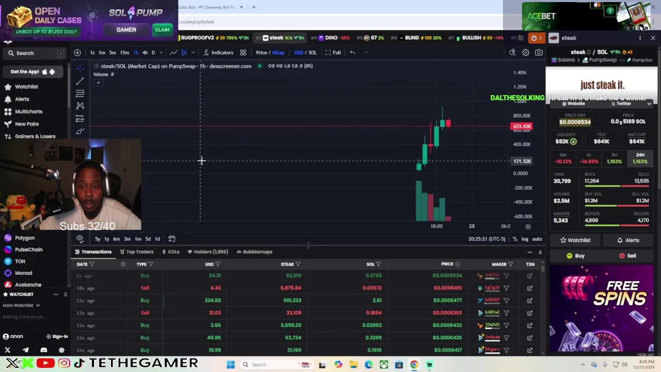The width and height of the screenshot is (661, 372).
Task: Open USD column filter
Action: coord(218,265)
